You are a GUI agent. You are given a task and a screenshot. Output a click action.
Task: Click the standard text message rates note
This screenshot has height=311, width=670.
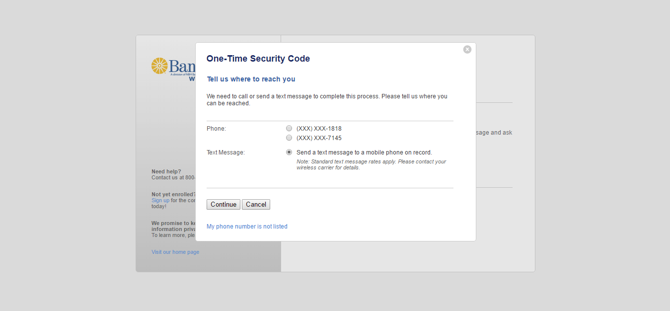pyautogui.click(x=371, y=164)
